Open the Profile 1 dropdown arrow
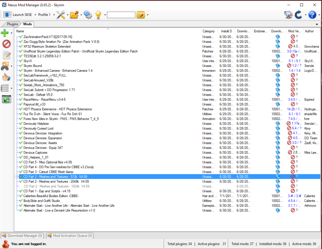The image size is (322, 249). point(54,15)
